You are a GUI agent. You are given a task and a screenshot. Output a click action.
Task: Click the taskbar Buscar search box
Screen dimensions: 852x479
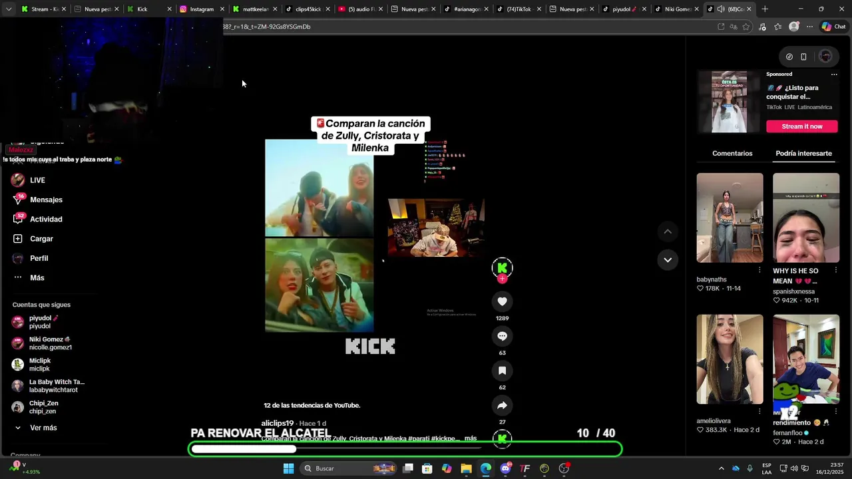pyautogui.click(x=349, y=468)
